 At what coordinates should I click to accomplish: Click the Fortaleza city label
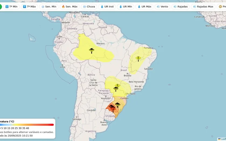coord(148,48)
